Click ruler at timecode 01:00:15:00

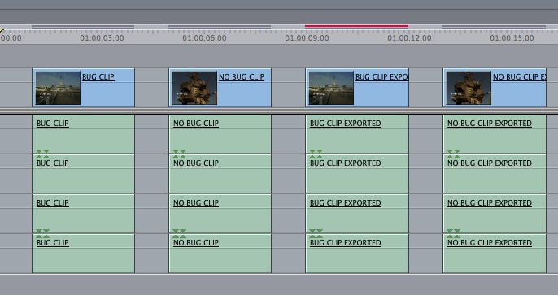click(512, 37)
